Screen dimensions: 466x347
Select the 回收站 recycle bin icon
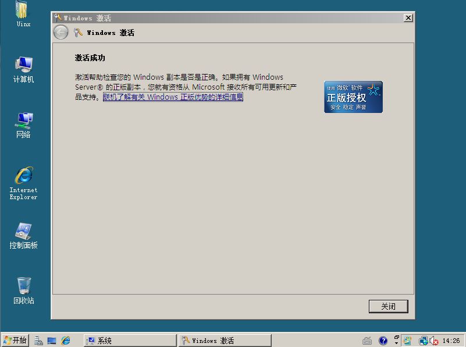coord(23,291)
